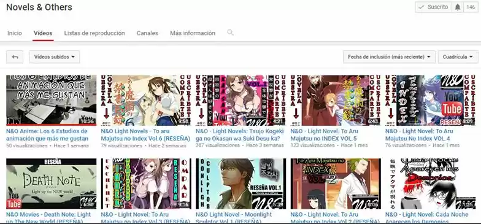This screenshot has height=224, width=481.
Task: Click the Moonlight Sculptor video thumbnail
Action: pos(240,184)
